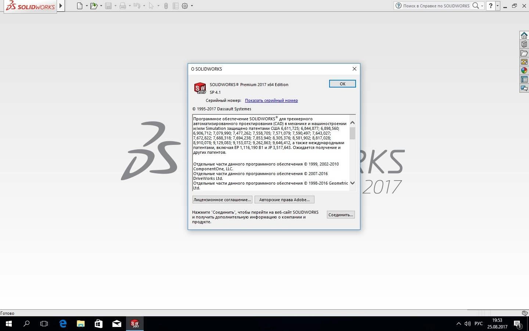Open File Explorer folder tab in the task pane
The height and width of the screenshot is (331, 529).
tap(524, 53)
